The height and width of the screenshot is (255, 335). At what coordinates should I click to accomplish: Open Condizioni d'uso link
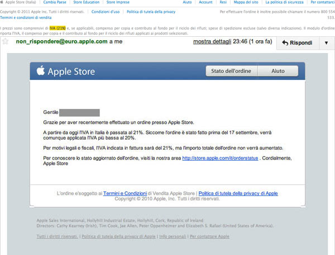(104, 11)
